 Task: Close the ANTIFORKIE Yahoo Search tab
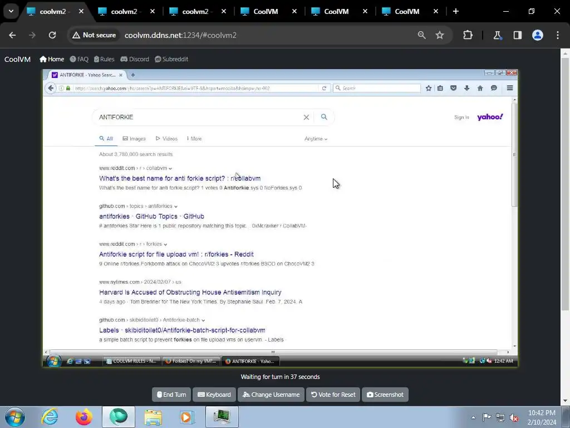tap(121, 75)
